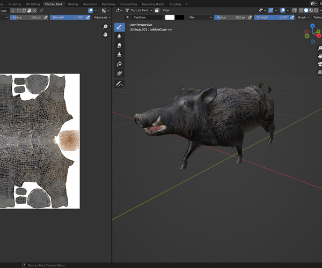The image size is (322, 268).
Task: Switch to the Compositing workspace tab
Action: [129, 4]
